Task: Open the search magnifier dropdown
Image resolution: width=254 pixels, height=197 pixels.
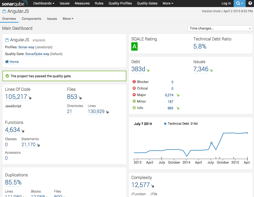Action: point(240,3)
